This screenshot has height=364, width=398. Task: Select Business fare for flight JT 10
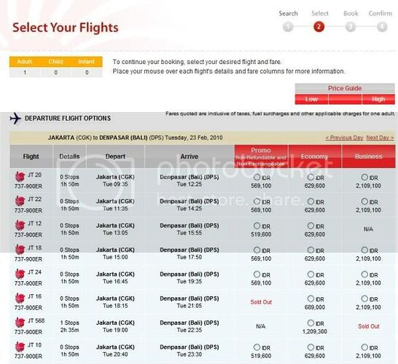pos(364,347)
